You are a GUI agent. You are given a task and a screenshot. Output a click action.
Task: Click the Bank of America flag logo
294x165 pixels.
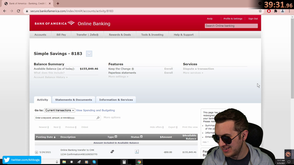[x=71, y=23]
